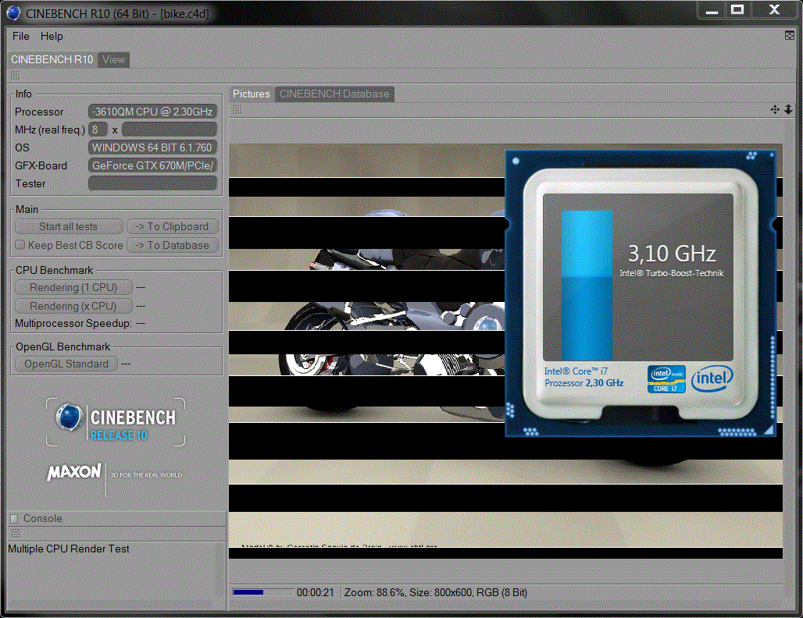The image size is (803, 618).
Task: Click the empty Tester name field
Action: [152, 183]
